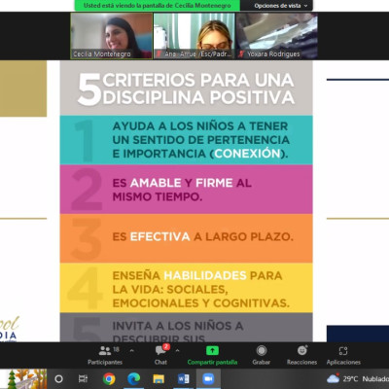Start recording with the Grabar icon
Screen dimensions: 389x389
click(262, 350)
